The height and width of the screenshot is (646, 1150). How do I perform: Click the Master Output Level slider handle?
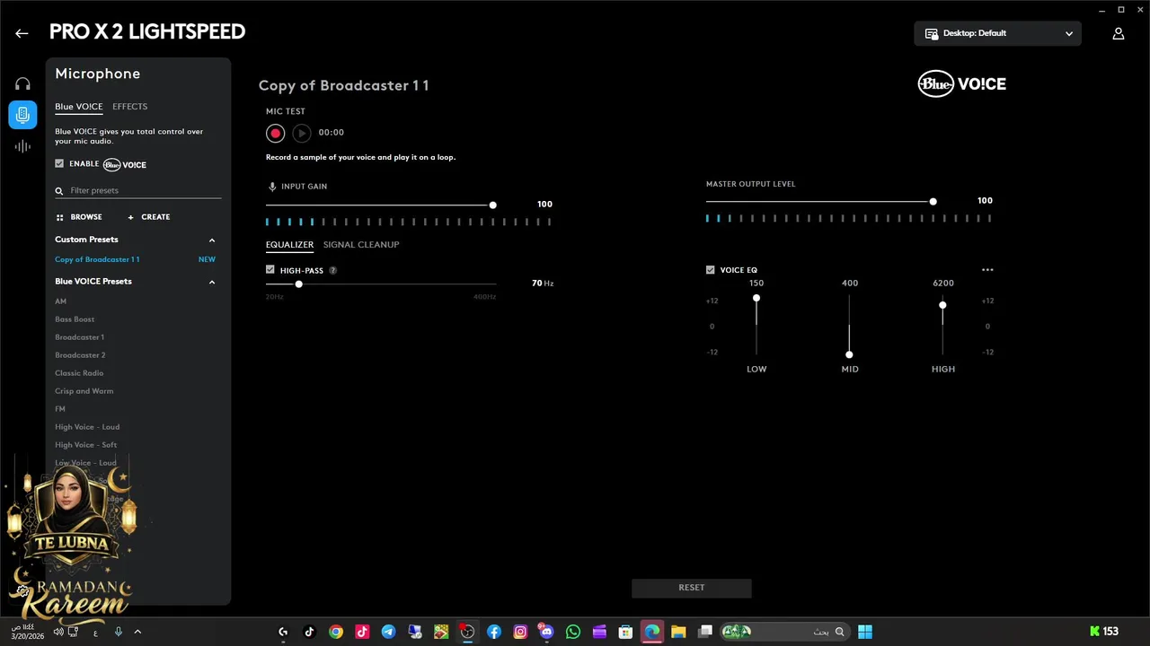tap(933, 202)
